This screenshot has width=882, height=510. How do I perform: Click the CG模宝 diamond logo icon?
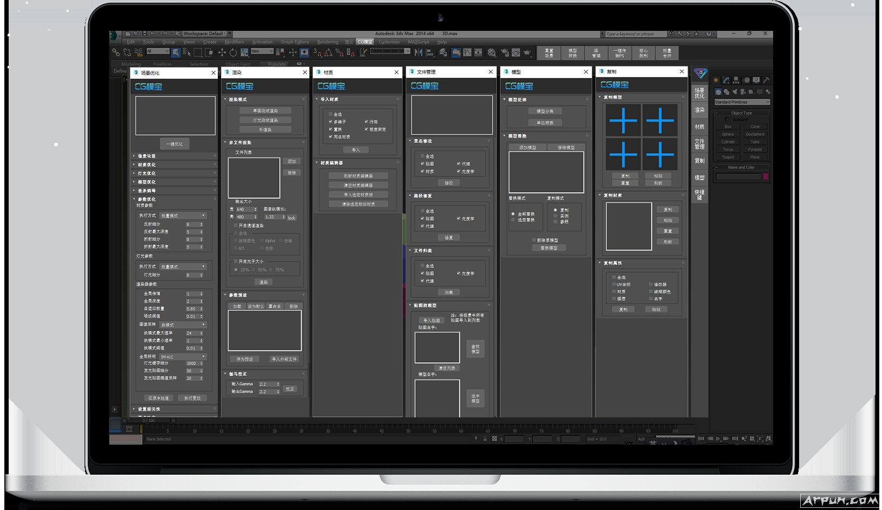coord(701,73)
